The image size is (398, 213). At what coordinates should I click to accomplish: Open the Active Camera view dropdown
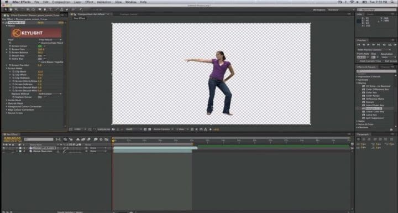pos(163,129)
